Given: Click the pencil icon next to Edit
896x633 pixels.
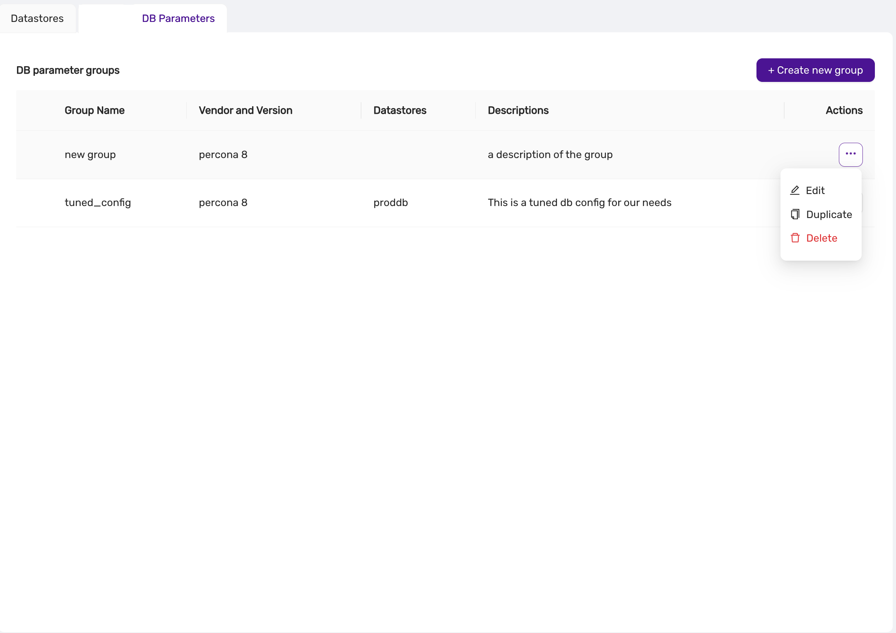Looking at the screenshot, I should tap(795, 190).
